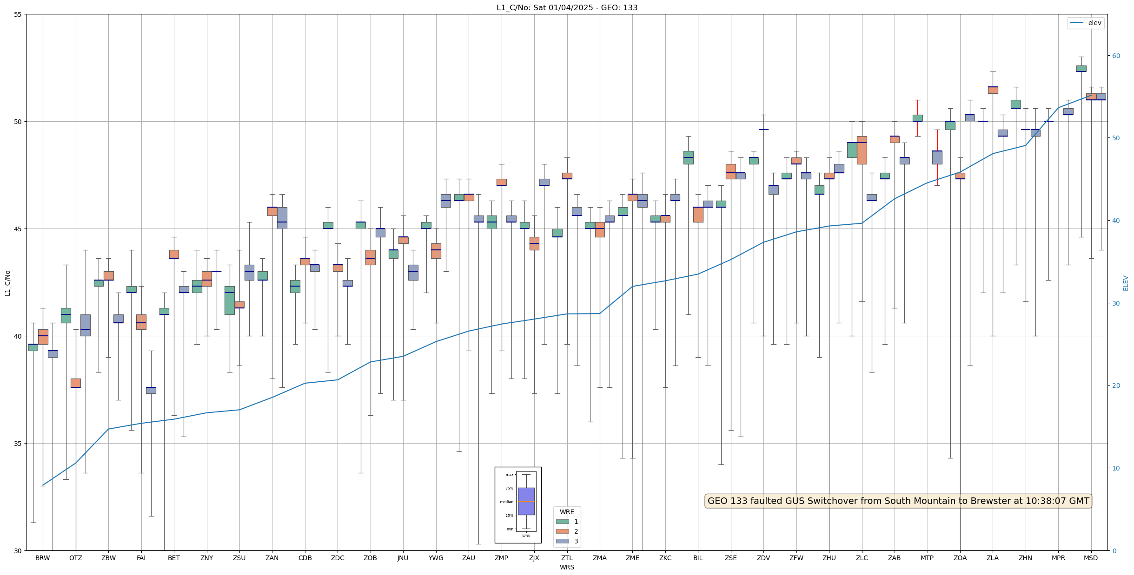
Task: Click the WRS x-axis title
Action: click(x=567, y=567)
